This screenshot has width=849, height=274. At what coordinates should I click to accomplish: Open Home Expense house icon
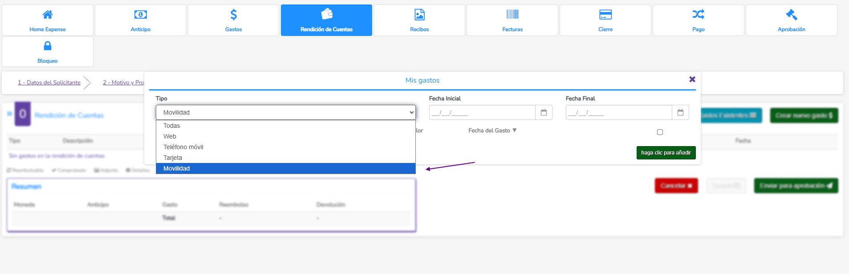48,15
